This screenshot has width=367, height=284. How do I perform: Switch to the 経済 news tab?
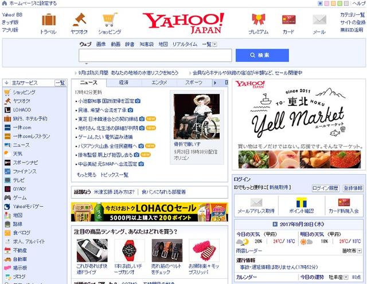pos(123,82)
